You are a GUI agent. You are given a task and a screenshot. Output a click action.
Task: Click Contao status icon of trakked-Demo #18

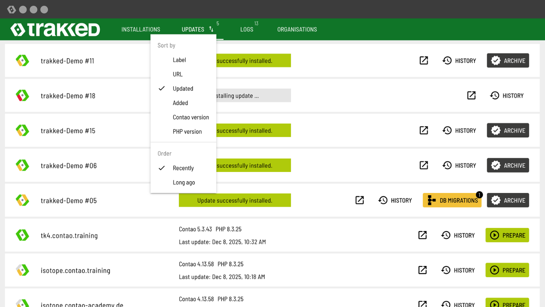pos(22,96)
